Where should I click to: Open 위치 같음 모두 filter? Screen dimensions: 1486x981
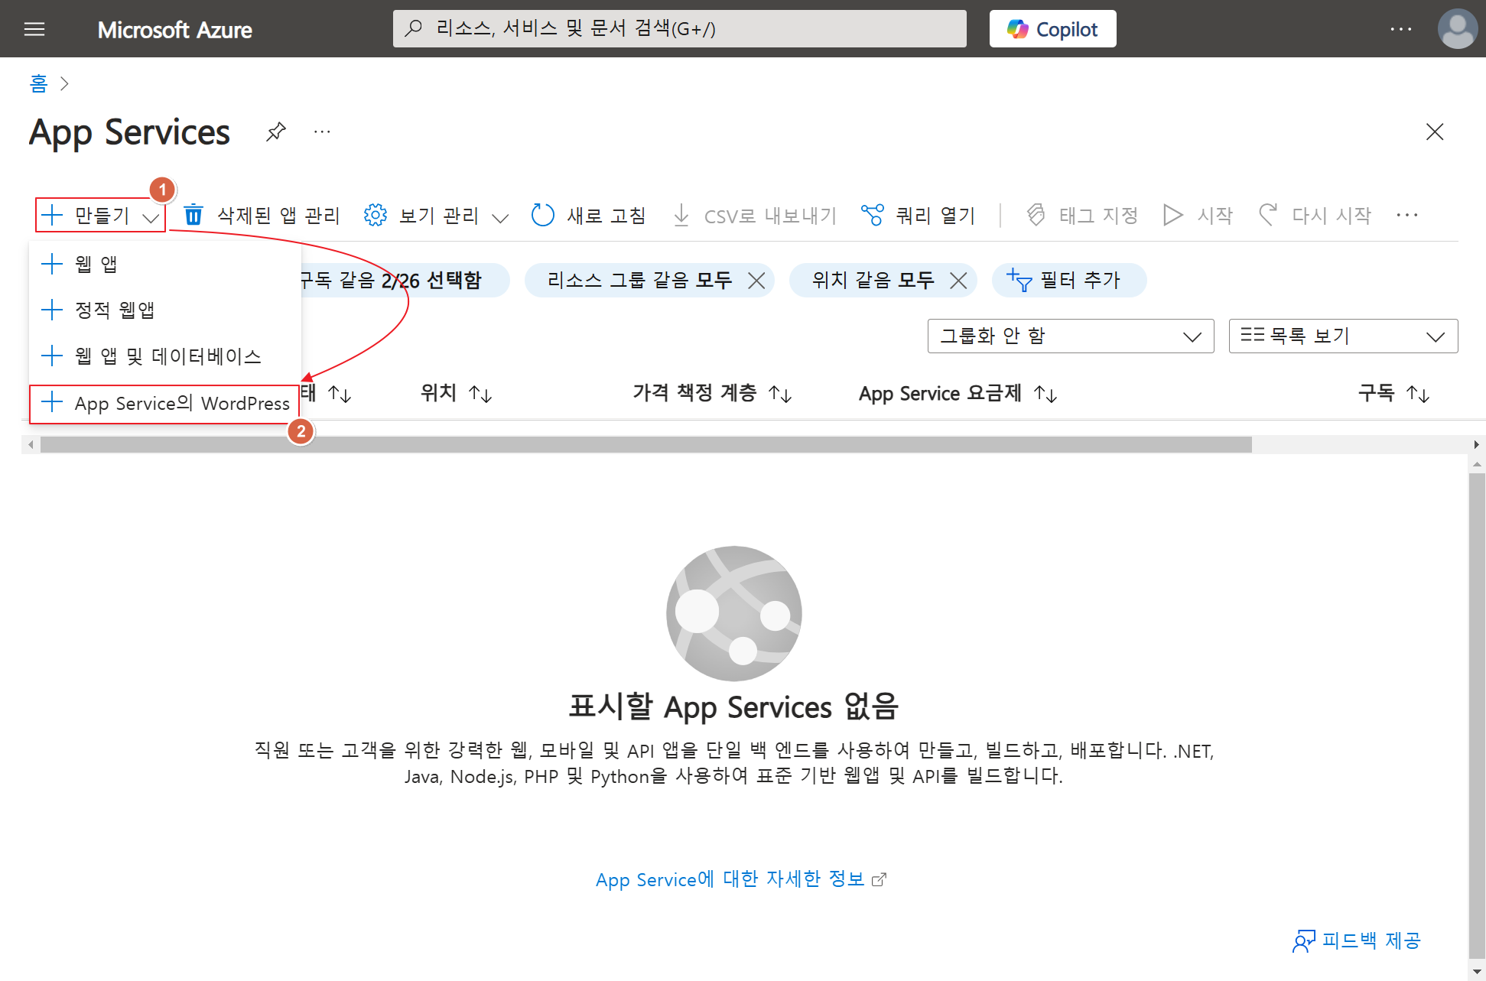[873, 281]
